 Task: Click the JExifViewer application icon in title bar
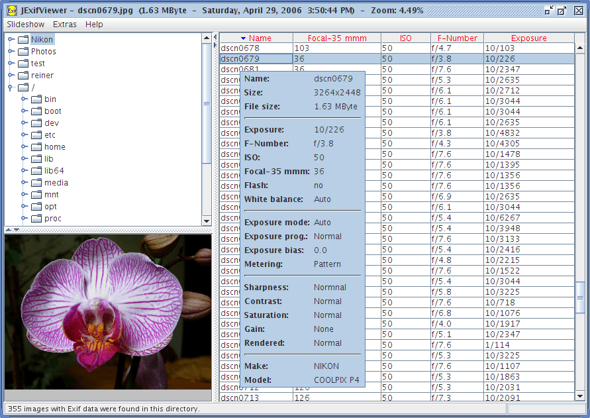pos(11,11)
